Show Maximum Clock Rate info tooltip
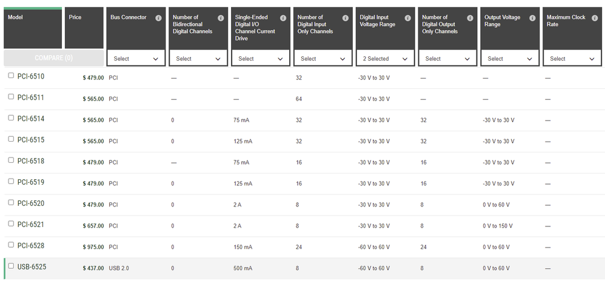This screenshot has height=293, width=605. (595, 18)
